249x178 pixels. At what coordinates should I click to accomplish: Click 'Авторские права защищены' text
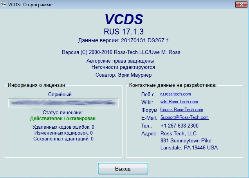[120, 61]
